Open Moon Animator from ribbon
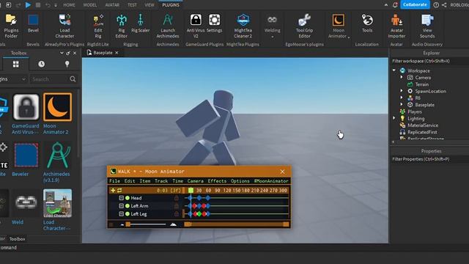Viewport: 469px width, 264px height. pos(339,26)
